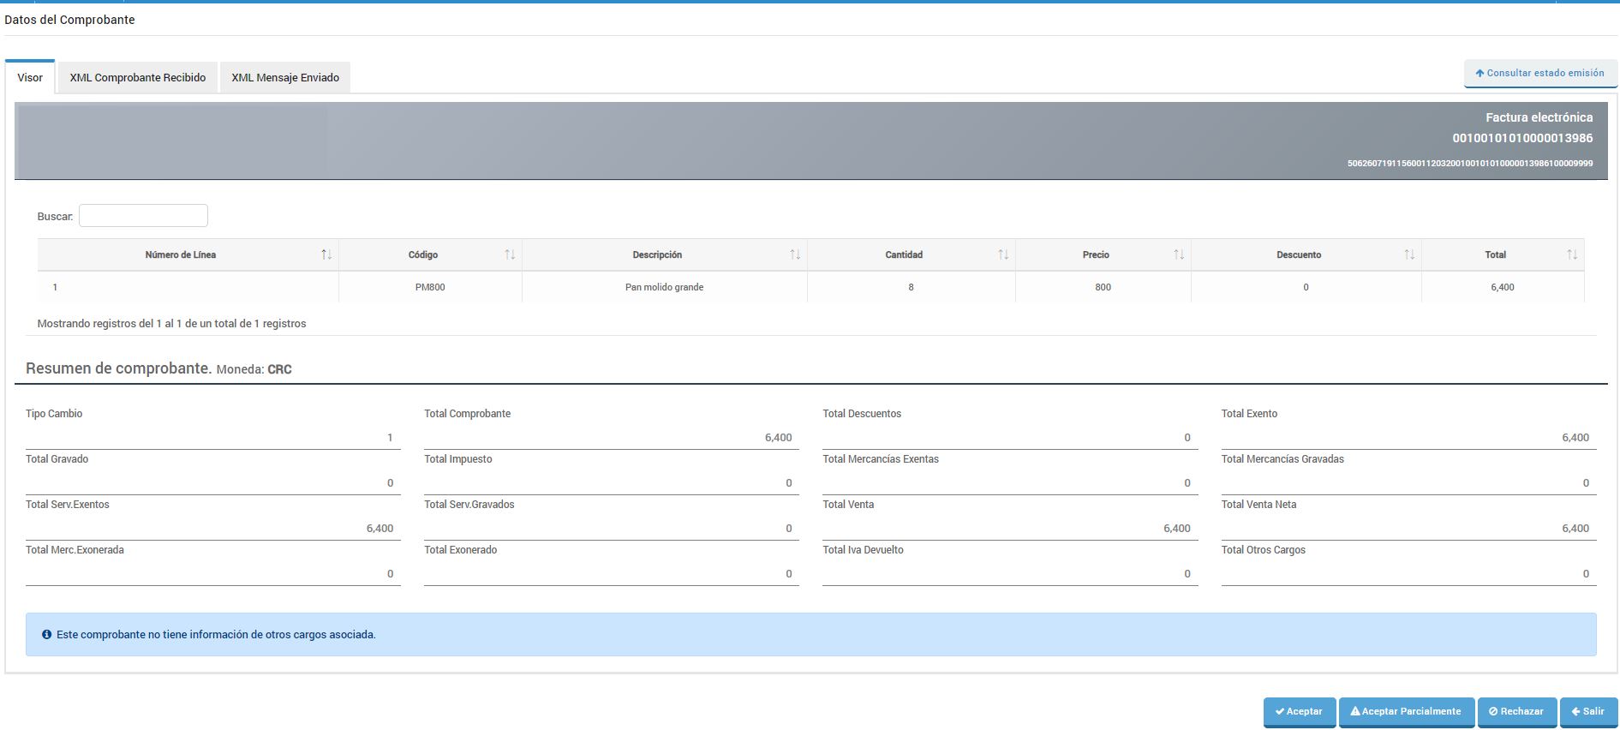The width and height of the screenshot is (1620, 730).
Task: Click Consultar estado emisión button
Action: (x=1539, y=74)
